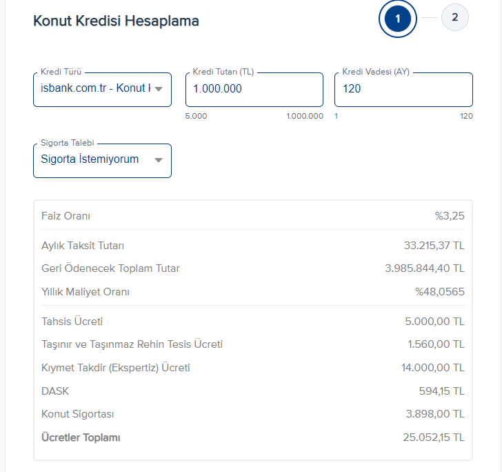
Task: Expand the Sigorta Talebi dropdown arrow
Action: [x=159, y=160]
